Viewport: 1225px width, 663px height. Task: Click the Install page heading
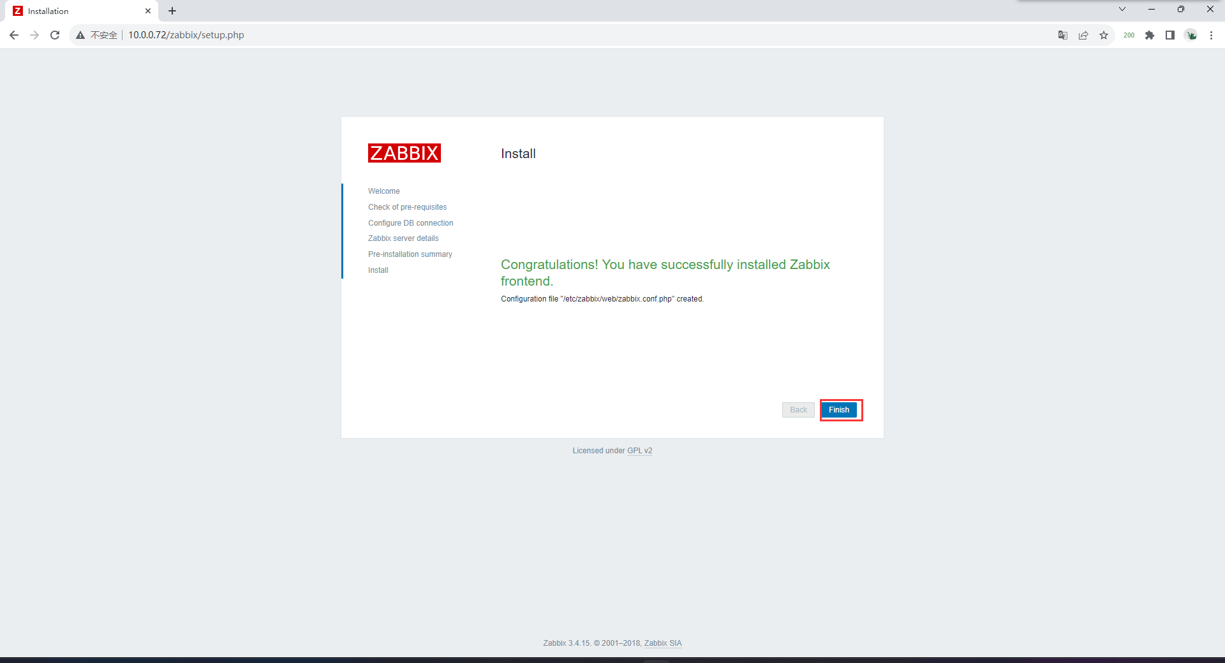[518, 154]
